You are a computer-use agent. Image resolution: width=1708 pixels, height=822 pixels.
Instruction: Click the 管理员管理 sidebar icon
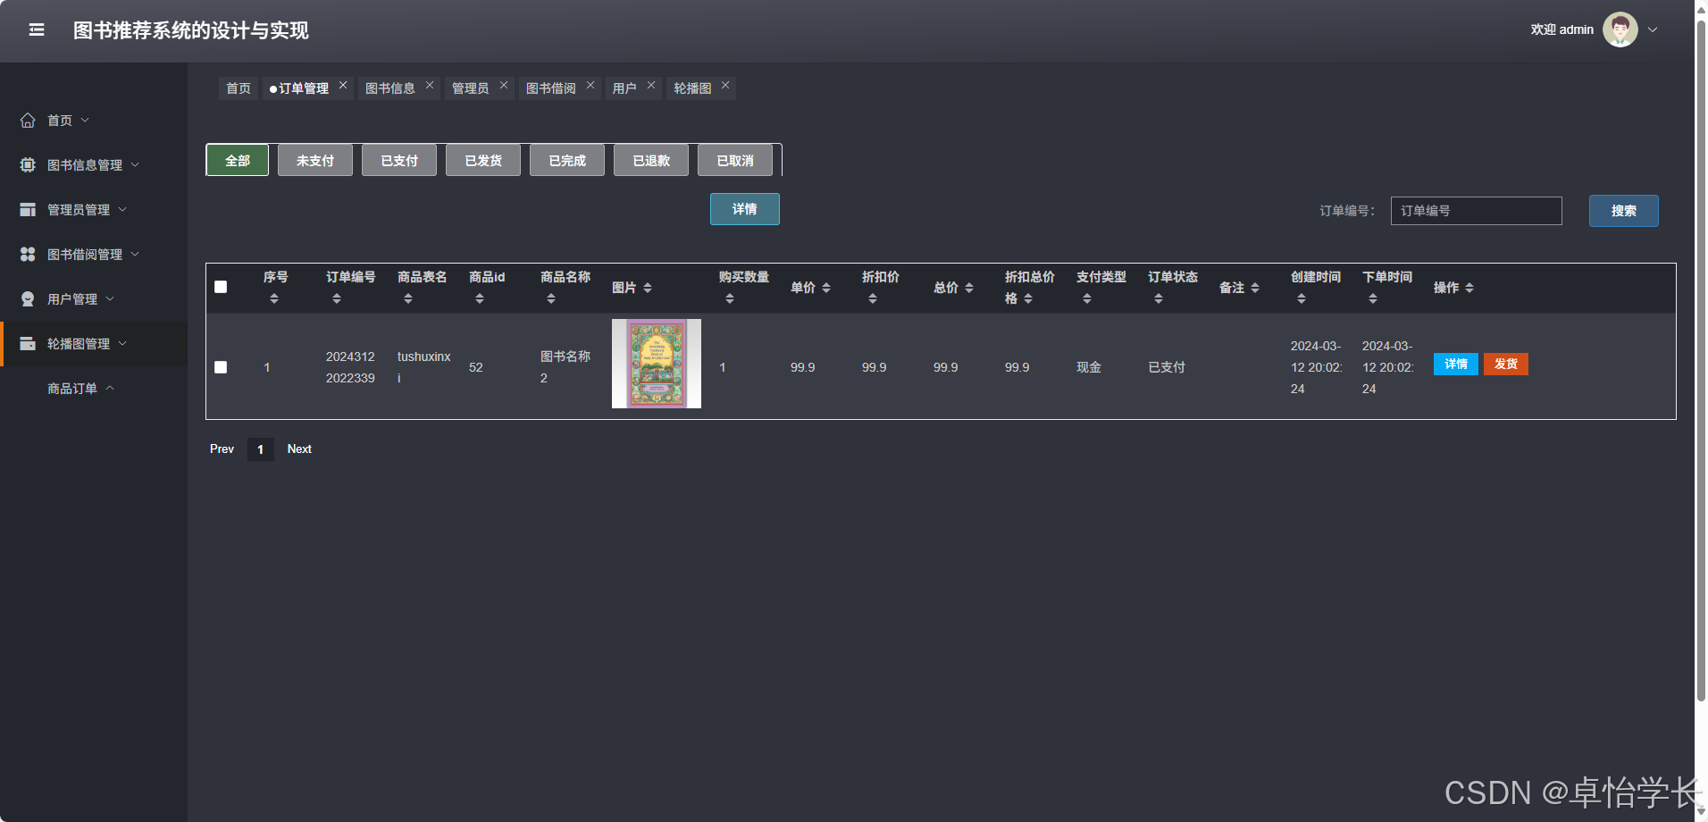tap(28, 209)
